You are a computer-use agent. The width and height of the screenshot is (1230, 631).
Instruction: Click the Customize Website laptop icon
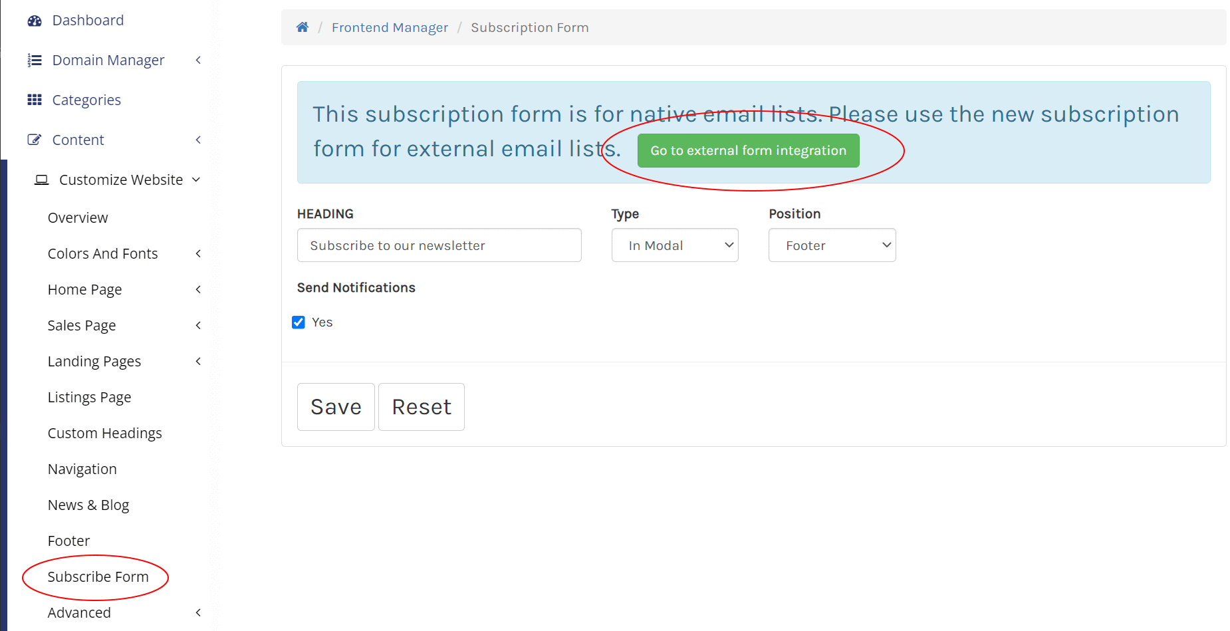[x=42, y=180]
